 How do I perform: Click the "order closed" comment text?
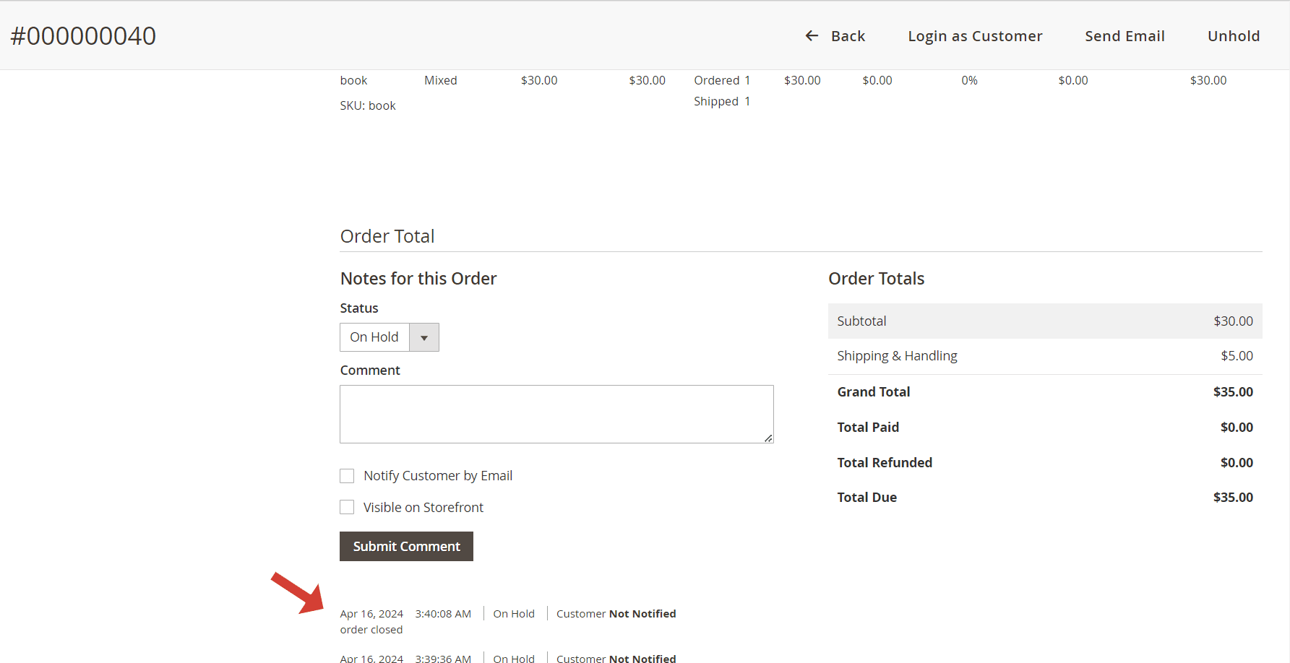click(371, 630)
